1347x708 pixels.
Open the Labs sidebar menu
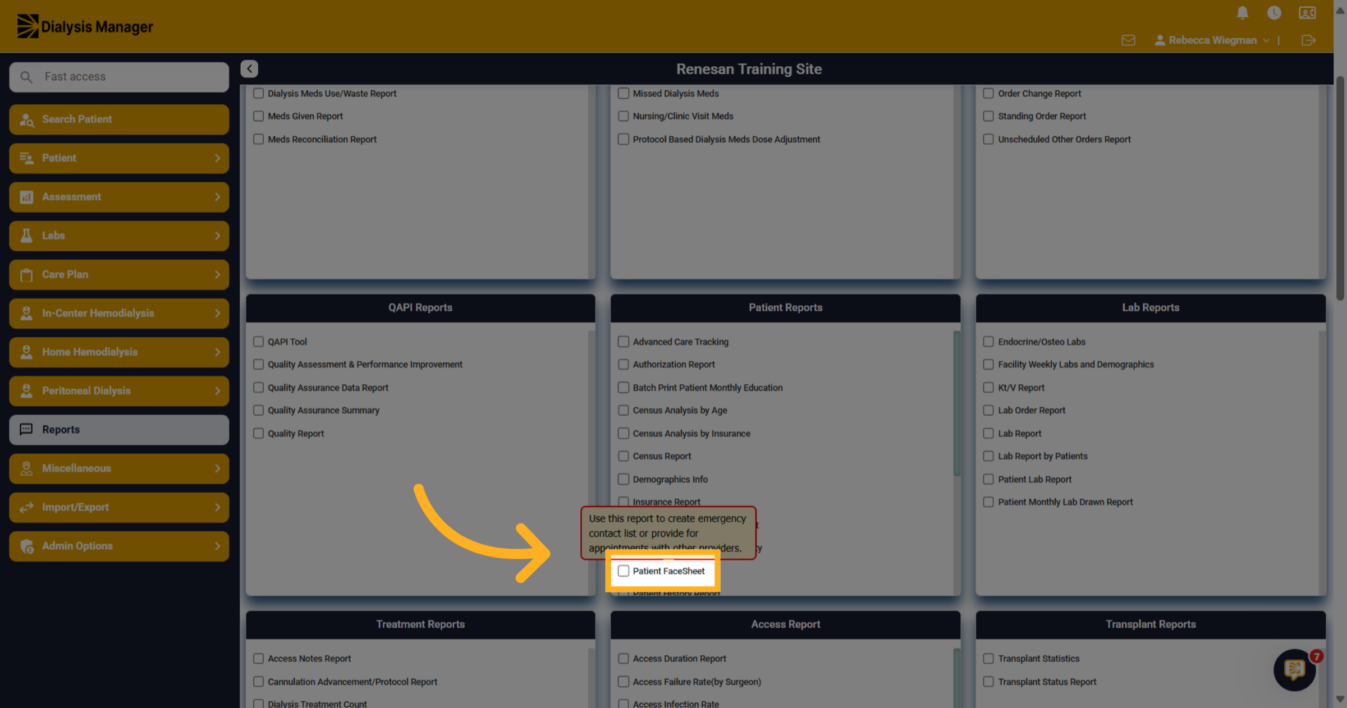(x=119, y=236)
